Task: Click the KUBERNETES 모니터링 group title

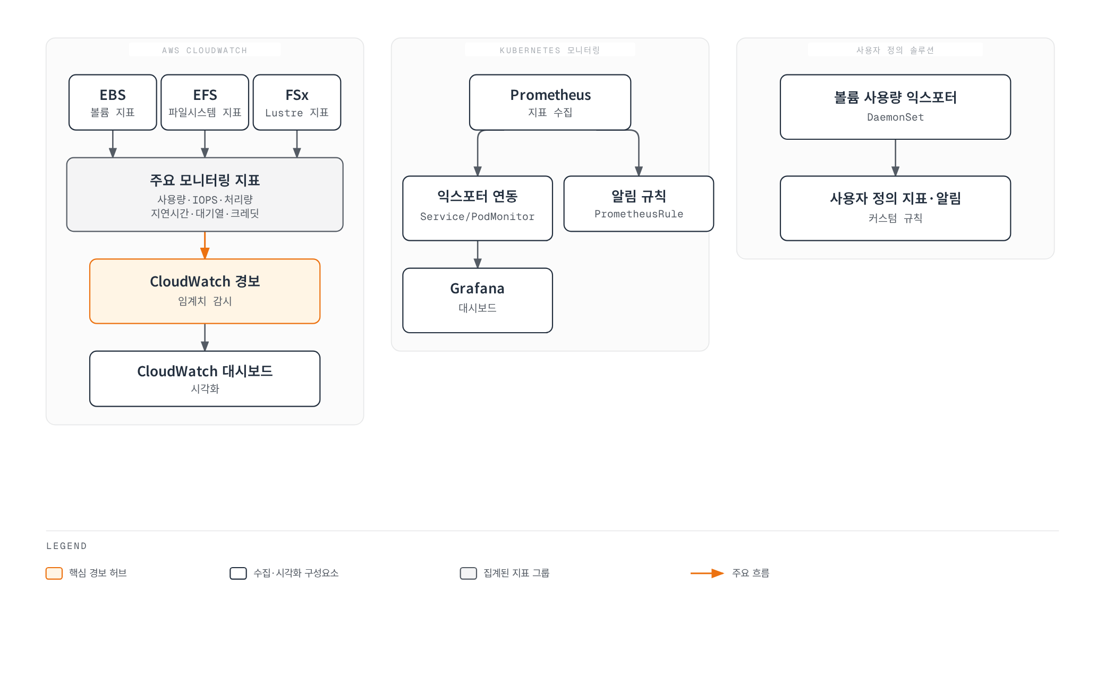Action: 550,50
